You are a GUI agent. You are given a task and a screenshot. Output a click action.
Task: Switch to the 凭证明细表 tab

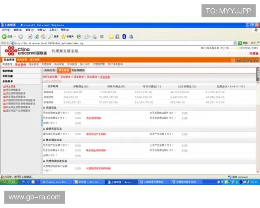[78, 70]
